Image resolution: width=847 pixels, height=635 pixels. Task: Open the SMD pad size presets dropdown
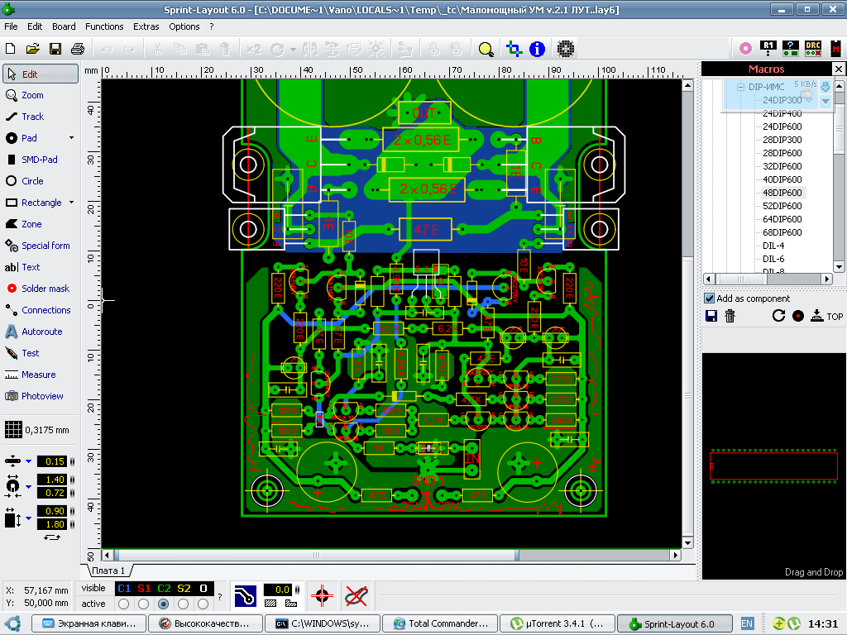tap(29, 518)
